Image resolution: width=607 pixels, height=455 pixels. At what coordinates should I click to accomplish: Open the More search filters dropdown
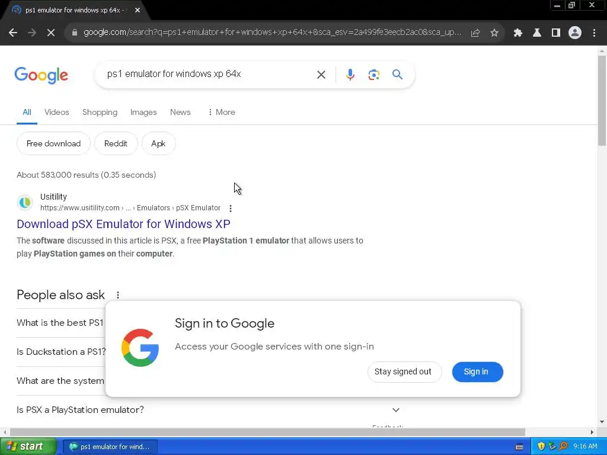pos(222,112)
